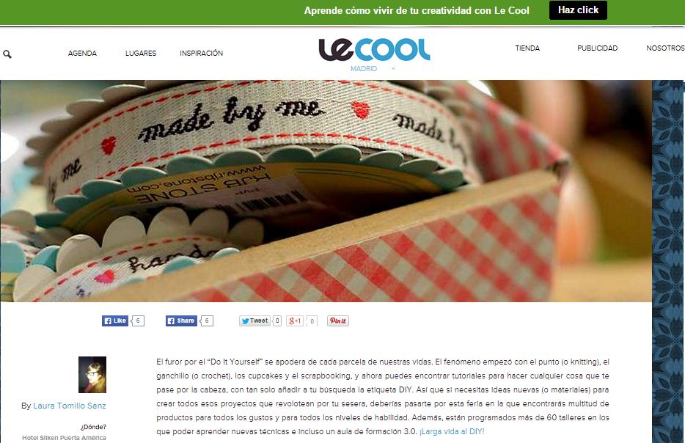This screenshot has width=685, height=443.
Task: Pin the article with Pin it
Action: (x=337, y=321)
